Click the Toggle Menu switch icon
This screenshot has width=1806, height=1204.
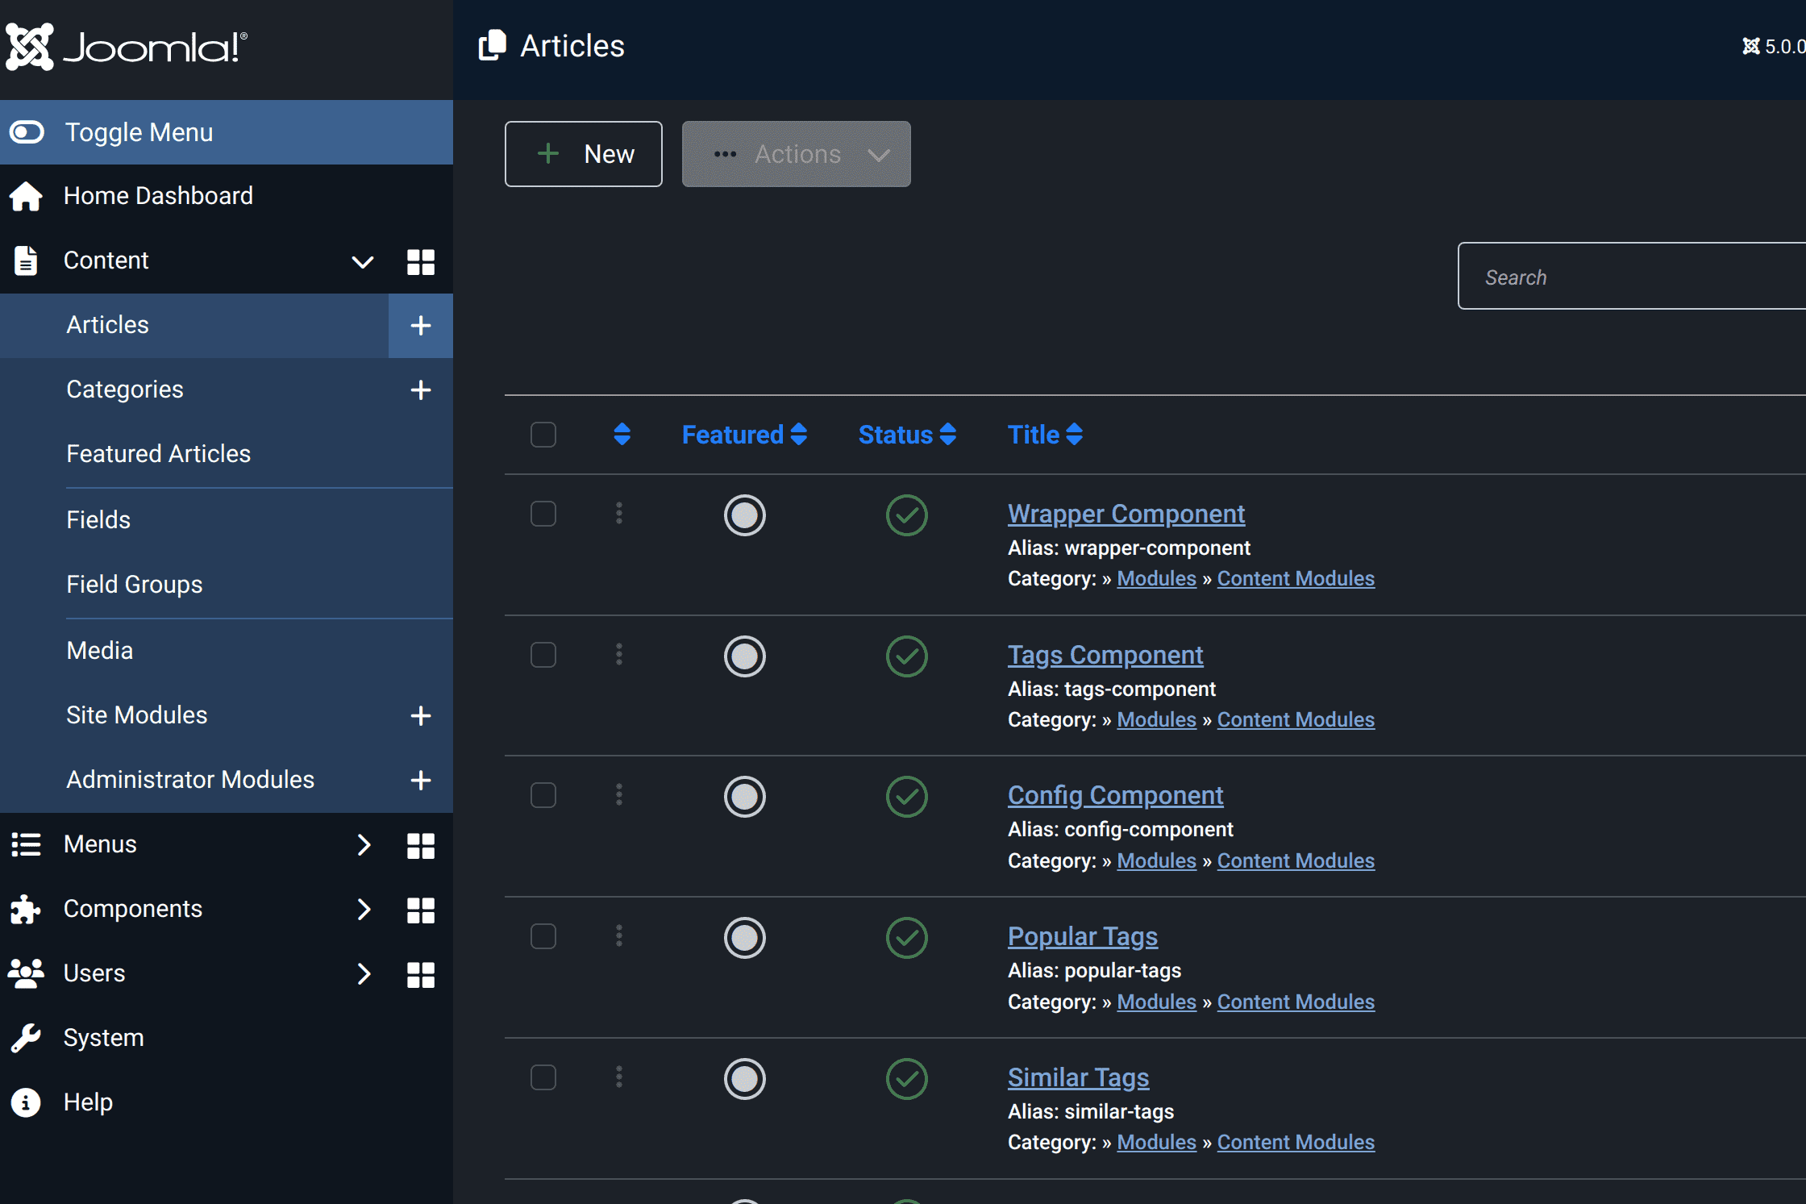click(x=27, y=132)
